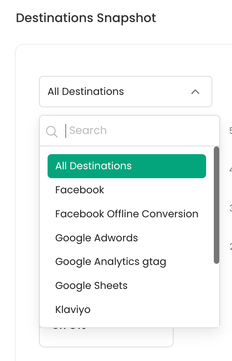232x361 pixels.
Task: Click scrollbar track below the thumb
Action: [217, 294]
